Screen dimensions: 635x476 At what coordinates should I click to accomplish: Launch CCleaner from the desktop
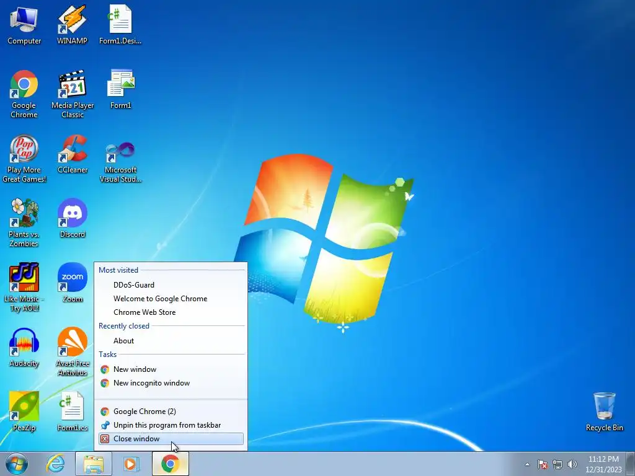coord(73,154)
